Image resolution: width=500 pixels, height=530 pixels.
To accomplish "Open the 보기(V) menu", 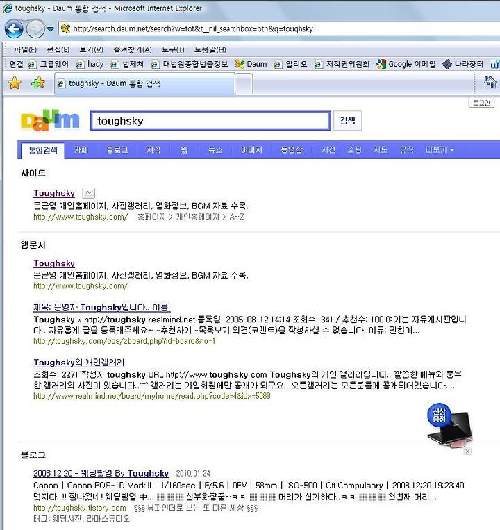I will point(91,50).
